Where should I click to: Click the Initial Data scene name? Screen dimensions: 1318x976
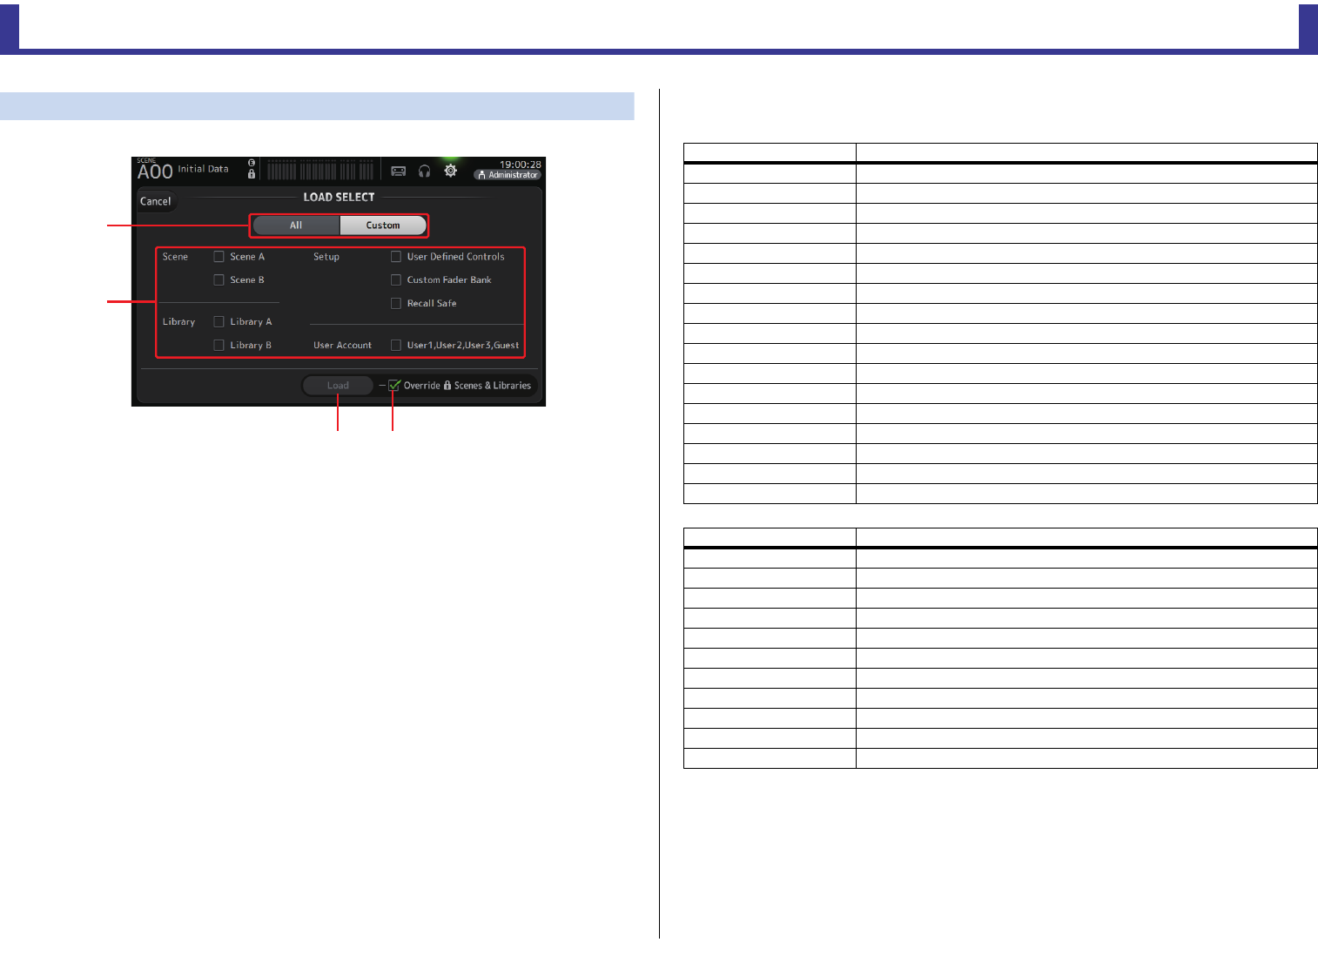pyautogui.click(x=203, y=169)
